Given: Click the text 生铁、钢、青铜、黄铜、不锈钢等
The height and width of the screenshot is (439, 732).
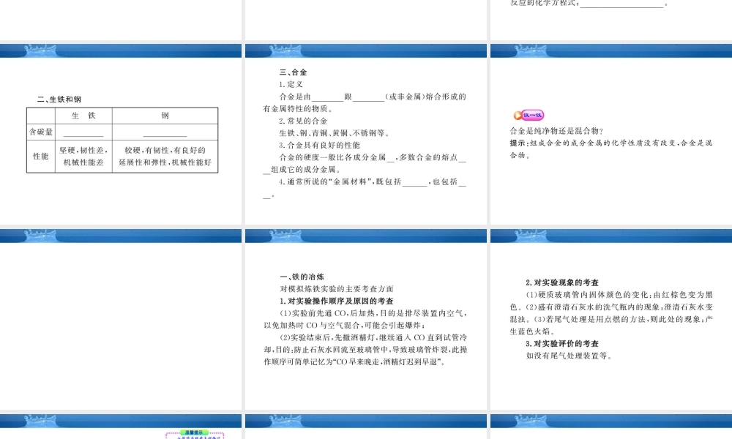Looking at the screenshot, I should tap(335, 133).
